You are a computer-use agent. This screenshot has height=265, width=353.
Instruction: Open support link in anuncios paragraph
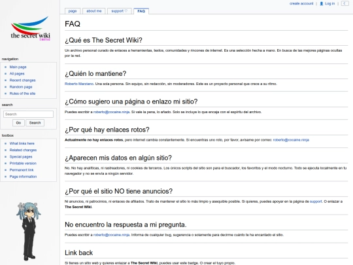coord(316,202)
